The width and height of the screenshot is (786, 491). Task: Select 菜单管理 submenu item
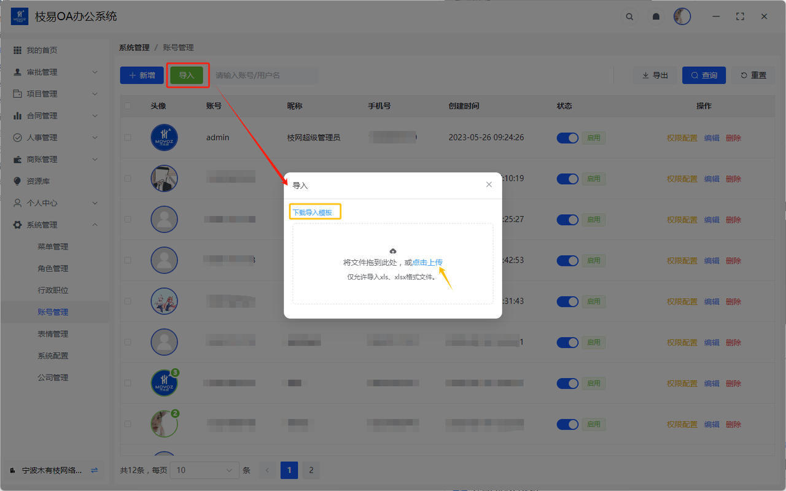tap(53, 247)
